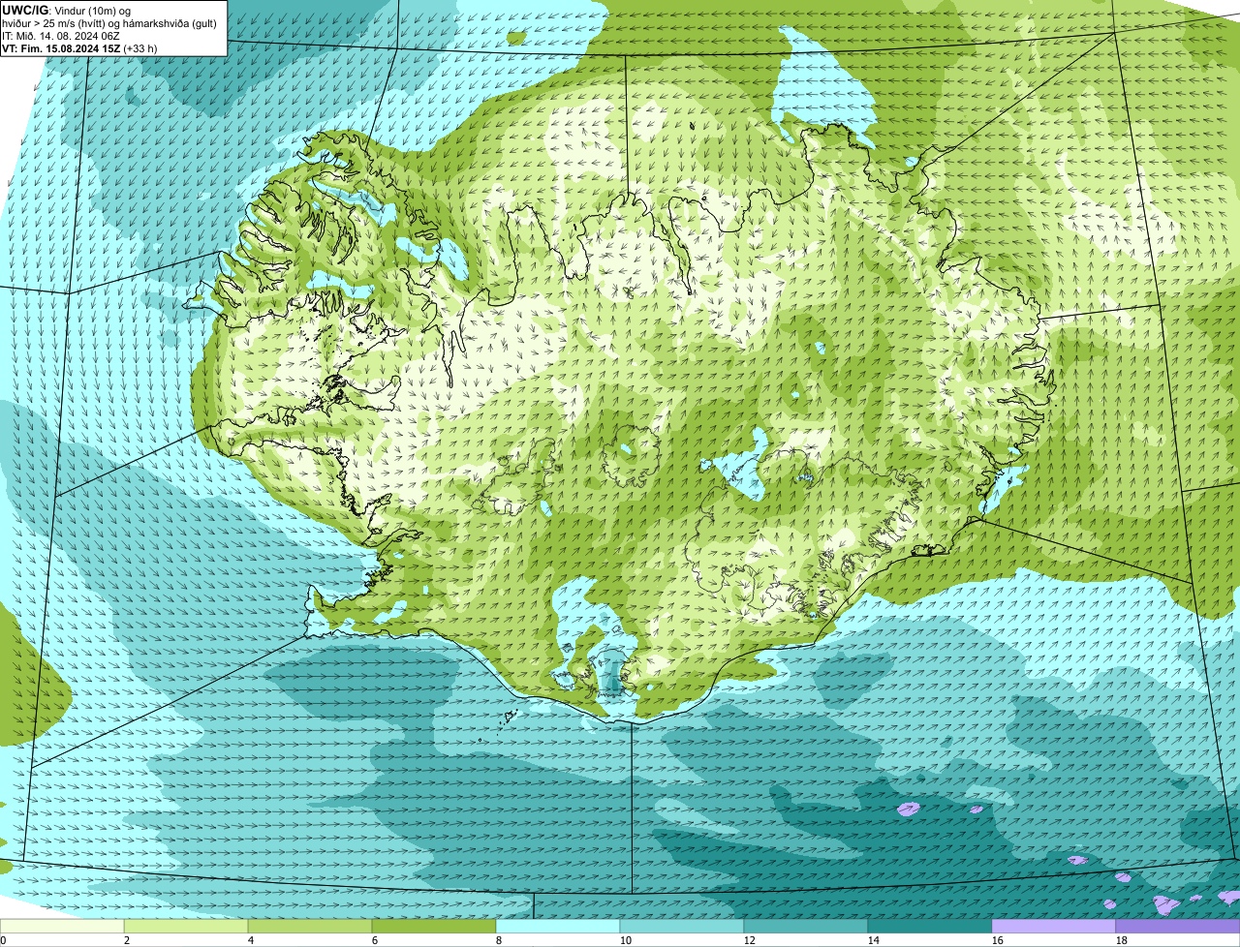Click the legend tick label "8"

tap(499, 940)
